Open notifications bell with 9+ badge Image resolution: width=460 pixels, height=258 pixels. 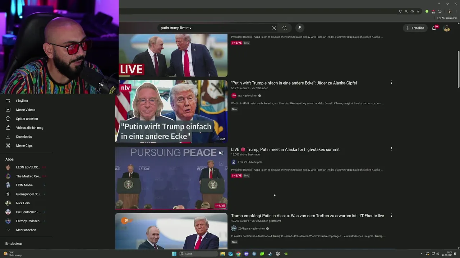pyautogui.click(x=434, y=28)
